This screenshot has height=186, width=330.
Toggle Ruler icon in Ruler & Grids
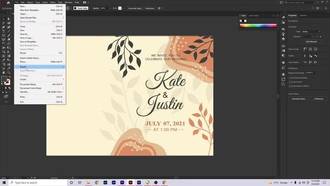tap(305, 49)
